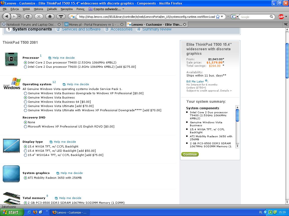Open URL bar history dropdown arrow
289x216 pixels.
(x=222, y=16)
